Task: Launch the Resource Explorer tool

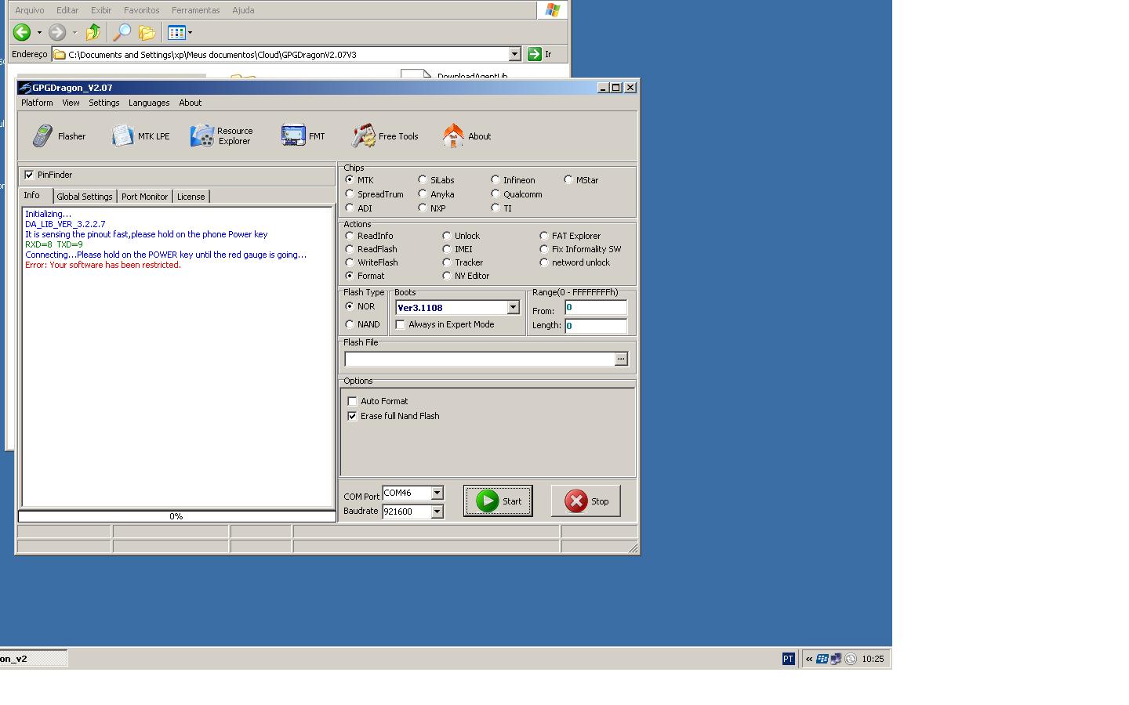Action: click(x=202, y=136)
